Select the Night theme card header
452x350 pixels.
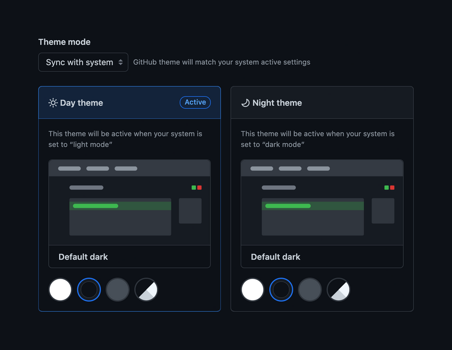pos(321,102)
